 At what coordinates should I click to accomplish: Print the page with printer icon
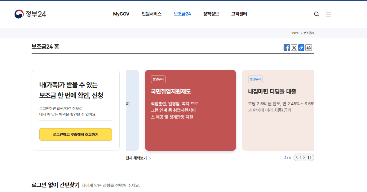[x=308, y=47]
